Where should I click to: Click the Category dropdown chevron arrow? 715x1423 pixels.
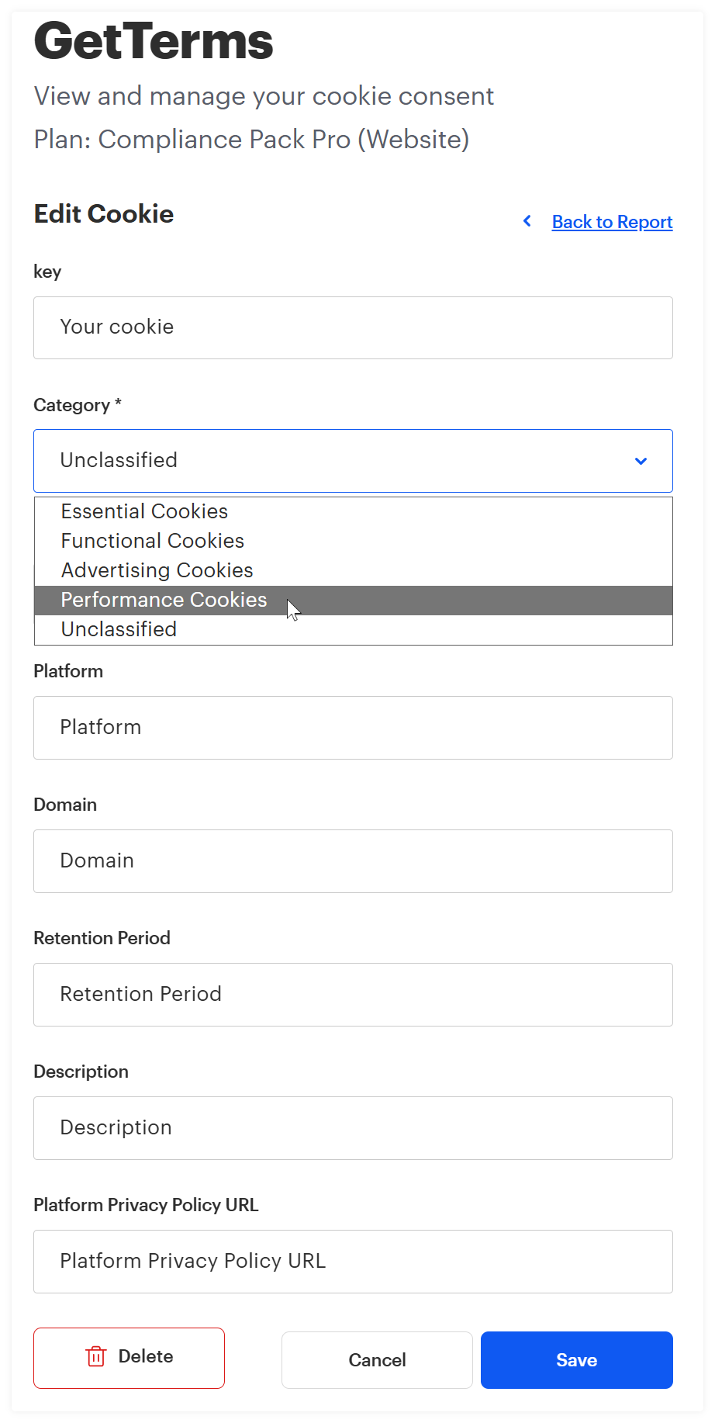[x=641, y=461]
